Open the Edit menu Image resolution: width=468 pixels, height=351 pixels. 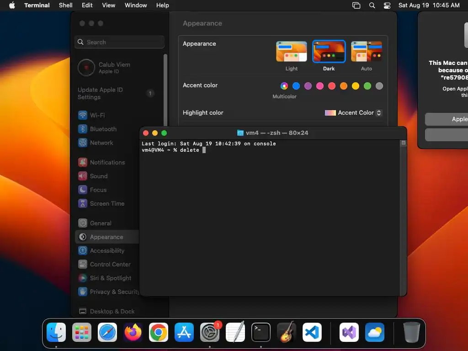pyautogui.click(x=87, y=5)
